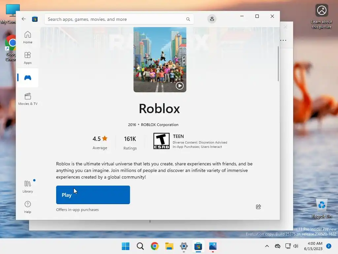
Task: Minimize the Microsoft Store window
Action: click(x=242, y=16)
